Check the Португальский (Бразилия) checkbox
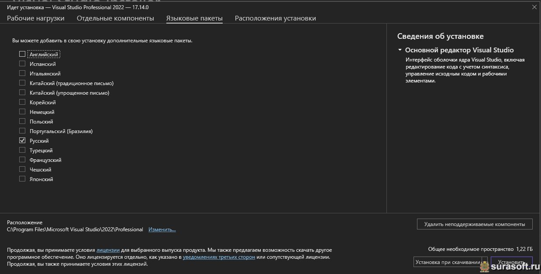This screenshot has width=541, height=274. [22, 131]
